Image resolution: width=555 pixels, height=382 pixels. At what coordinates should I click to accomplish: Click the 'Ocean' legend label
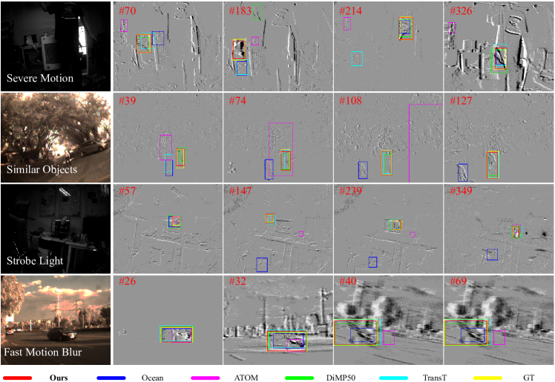[x=153, y=378]
